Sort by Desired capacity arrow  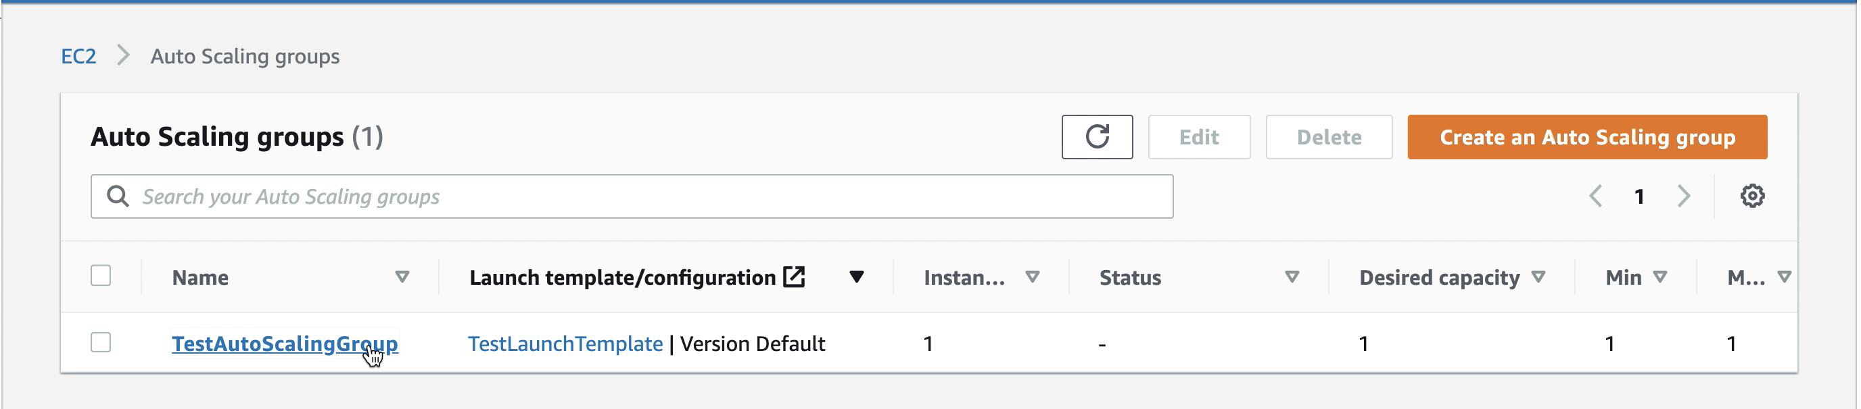click(1538, 277)
